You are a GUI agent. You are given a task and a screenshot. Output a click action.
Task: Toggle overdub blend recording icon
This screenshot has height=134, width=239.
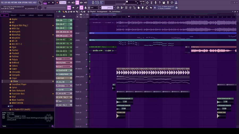tap(82, 3)
